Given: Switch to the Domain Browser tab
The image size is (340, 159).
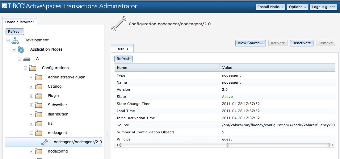Looking at the screenshot, I should [x=20, y=22].
